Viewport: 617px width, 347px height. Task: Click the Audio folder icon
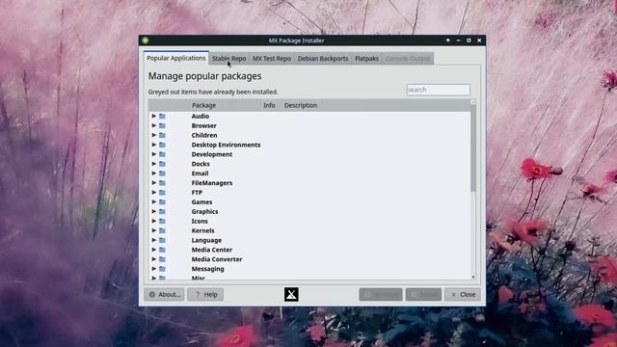(162, 116)
